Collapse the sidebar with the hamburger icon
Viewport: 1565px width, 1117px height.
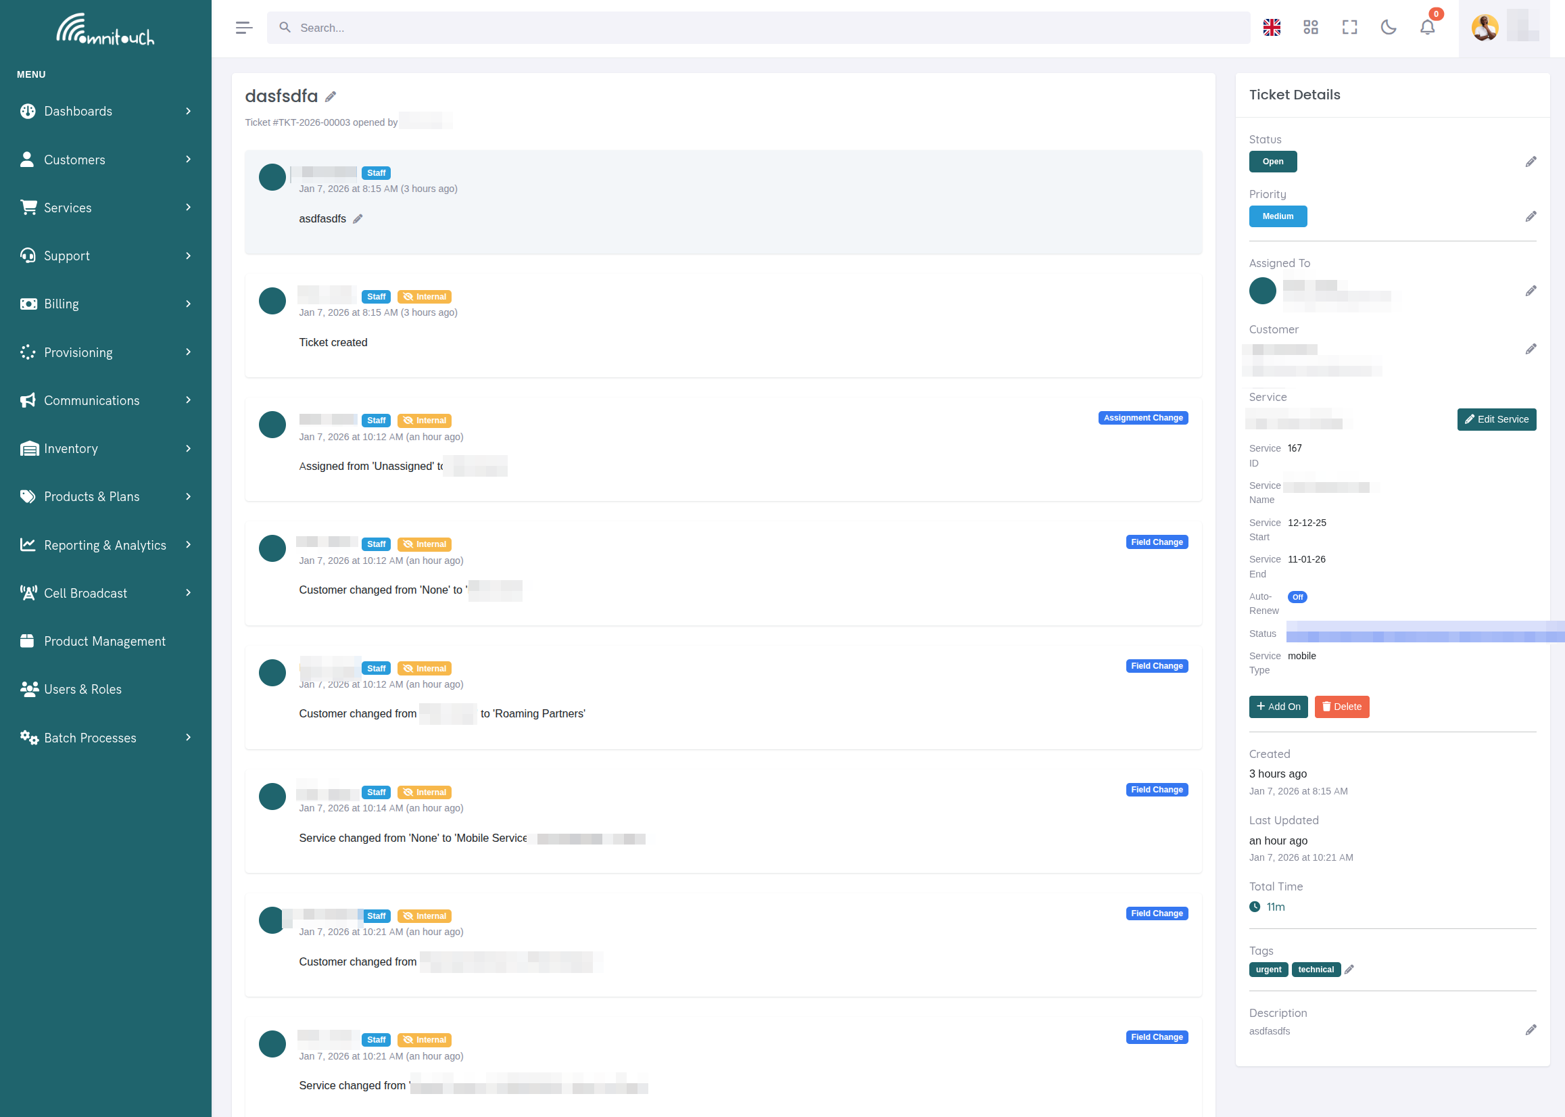[243, 28]
